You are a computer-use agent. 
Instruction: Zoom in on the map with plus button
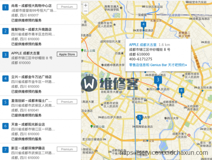click(x=86, y=5)
